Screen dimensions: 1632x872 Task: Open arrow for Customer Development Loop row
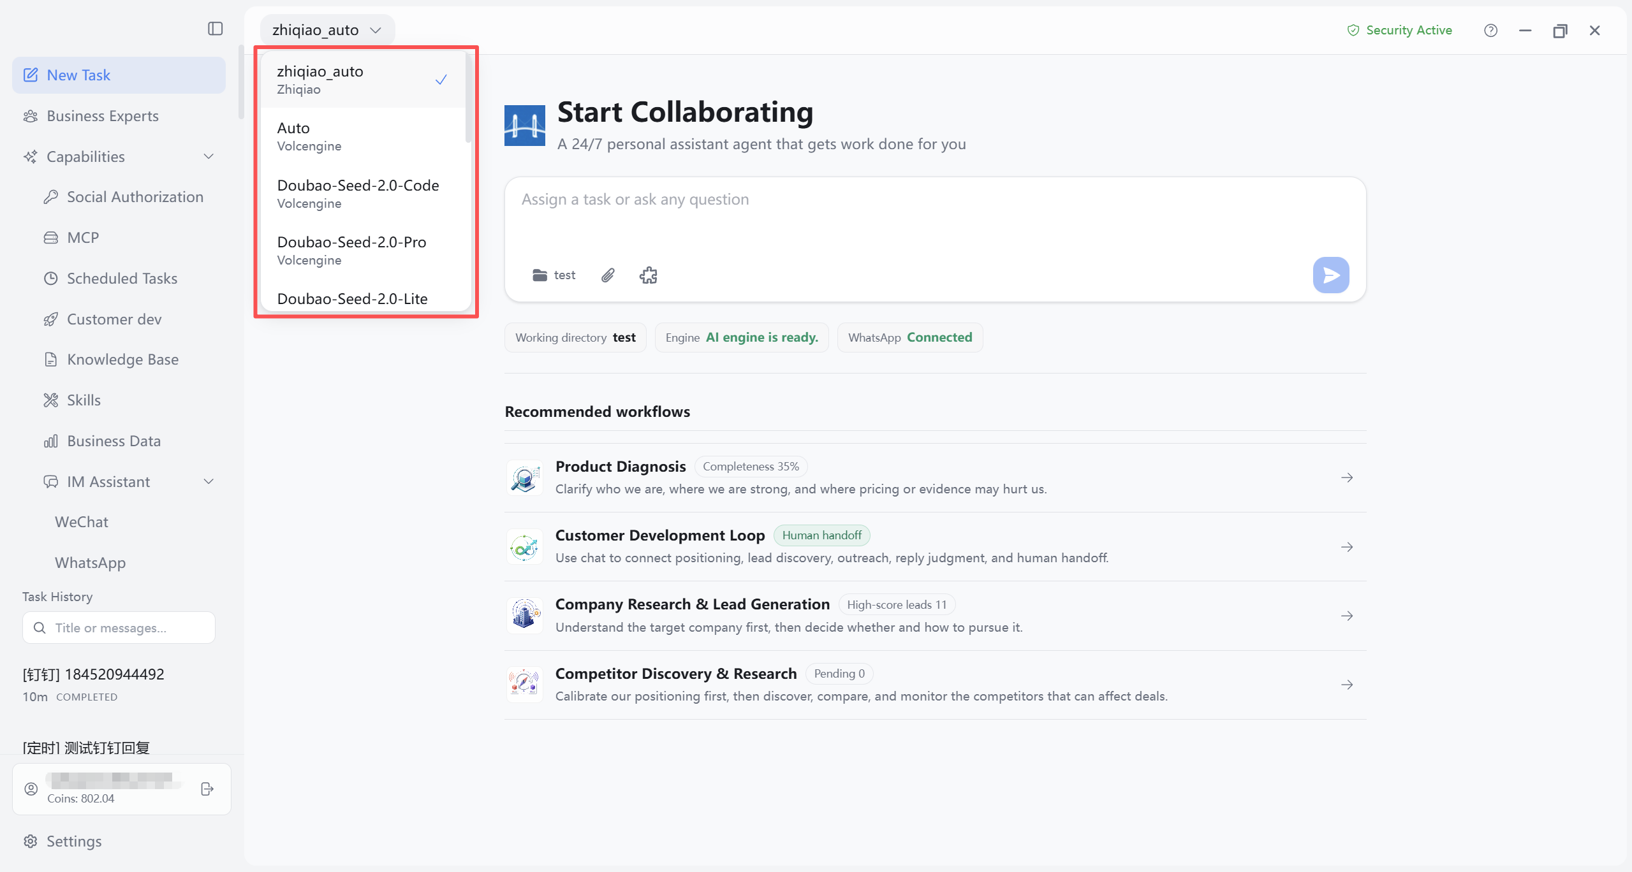click(x=1347, y=547)
